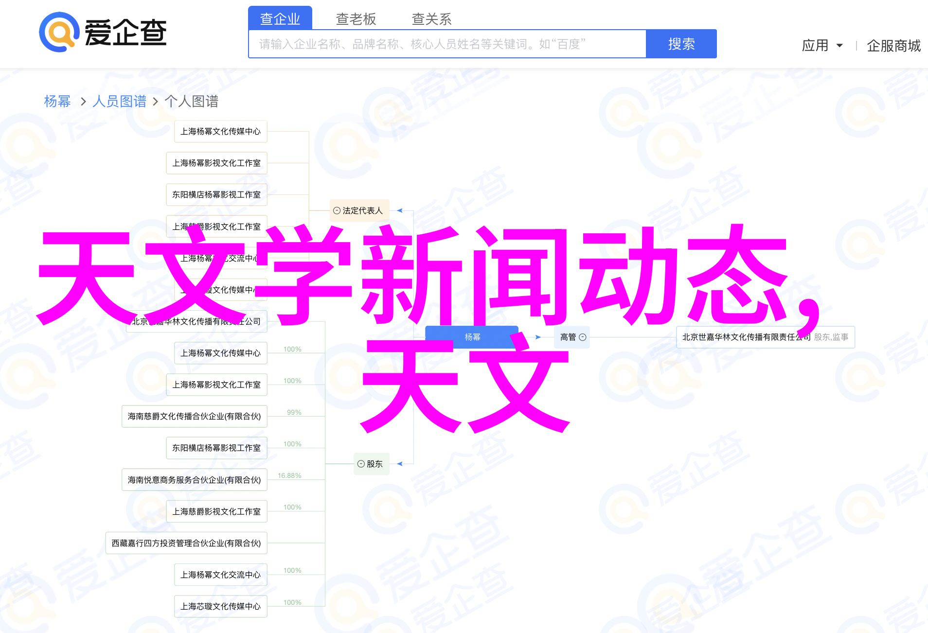Collapse the 高管 node
928x633 pixels.
coord(583,337)
